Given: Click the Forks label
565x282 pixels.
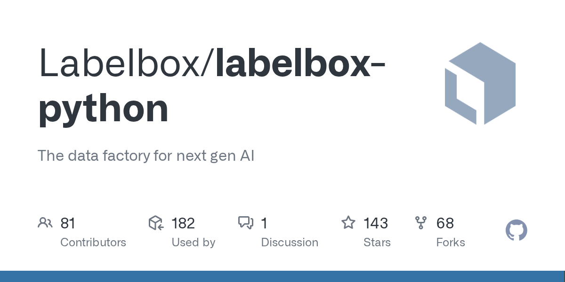Looking at the screenshot, I should point(451,243).
